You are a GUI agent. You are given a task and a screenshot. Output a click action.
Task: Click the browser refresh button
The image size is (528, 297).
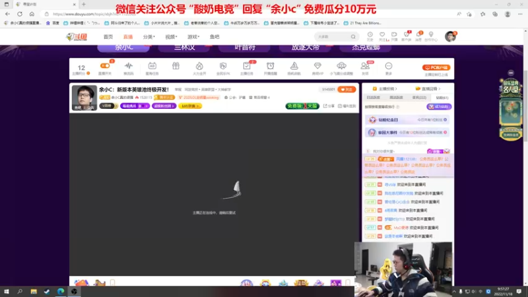pos(20,14)
